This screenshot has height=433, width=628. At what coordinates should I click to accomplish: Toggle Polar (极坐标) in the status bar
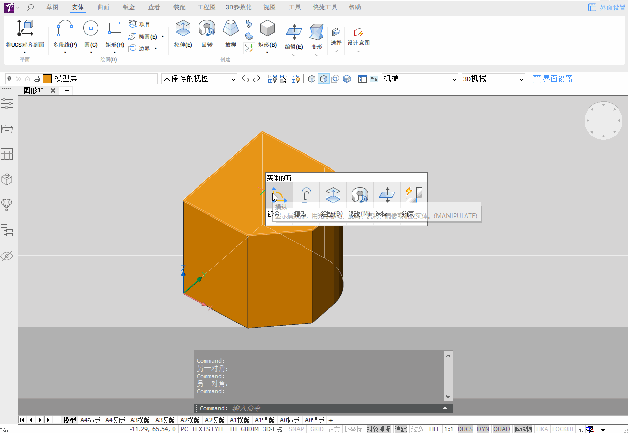tap(353, 429)
